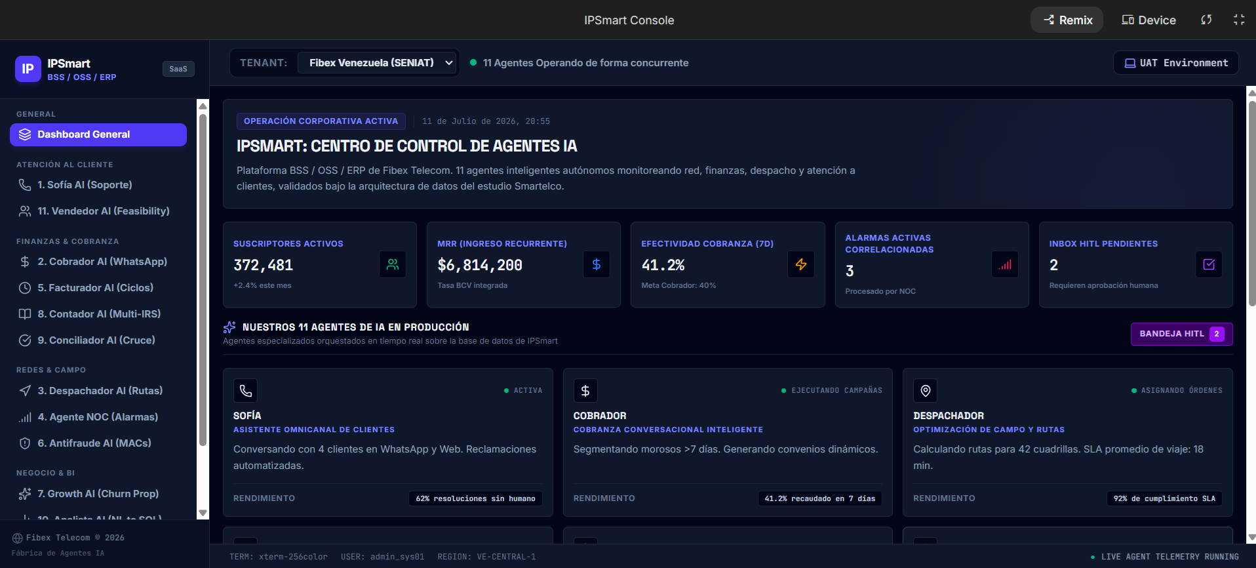
Task: Click the Antifraude AI shield icon
Action: [25, 443]
